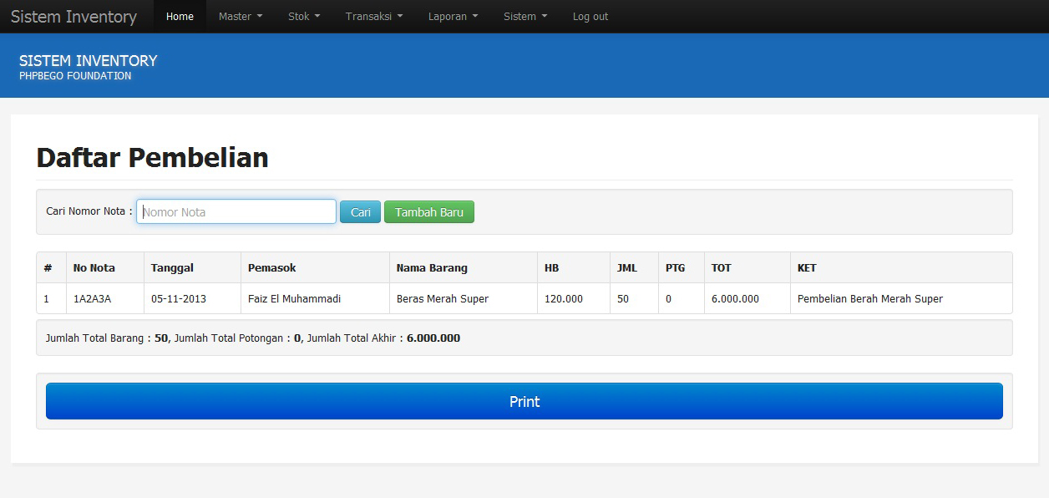The width and height of the screenshot is (1049, 498).
Task: Go to the Home tab
Action: [x=180, y=17]
